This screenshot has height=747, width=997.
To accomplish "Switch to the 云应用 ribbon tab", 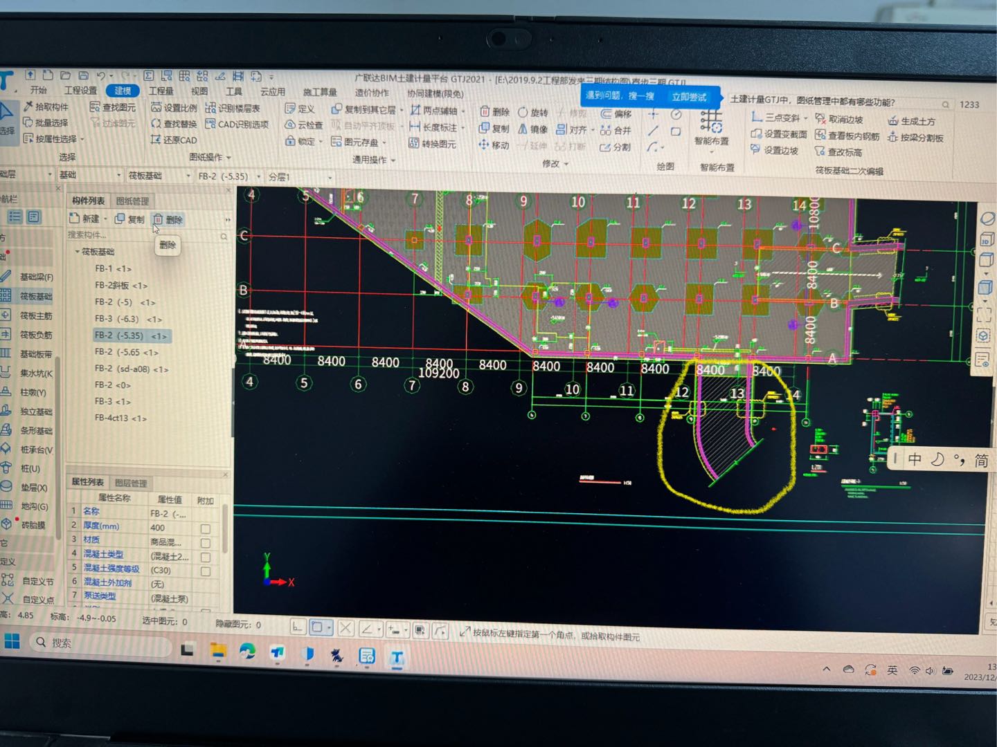I will point(272,91).
